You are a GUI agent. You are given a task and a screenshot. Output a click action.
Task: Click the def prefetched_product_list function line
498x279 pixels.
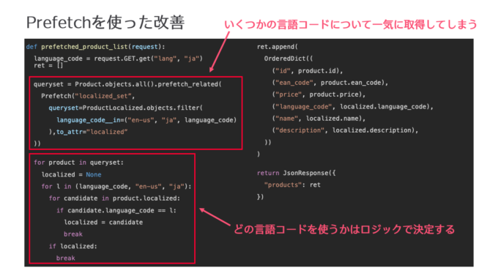[x=95, y=47]
